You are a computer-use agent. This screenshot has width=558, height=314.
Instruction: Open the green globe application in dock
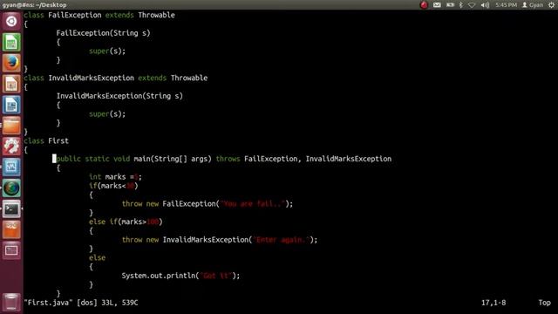11,188
